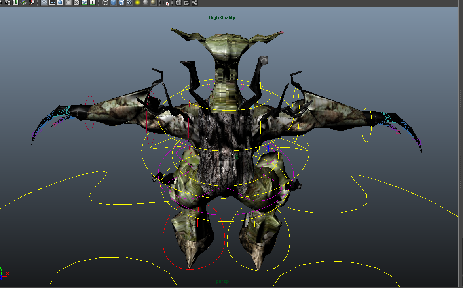The width and height of the screenshot is (463, 288).
Task: Toggle X-ray display cube icon
Action: click(x=178, y=2)
